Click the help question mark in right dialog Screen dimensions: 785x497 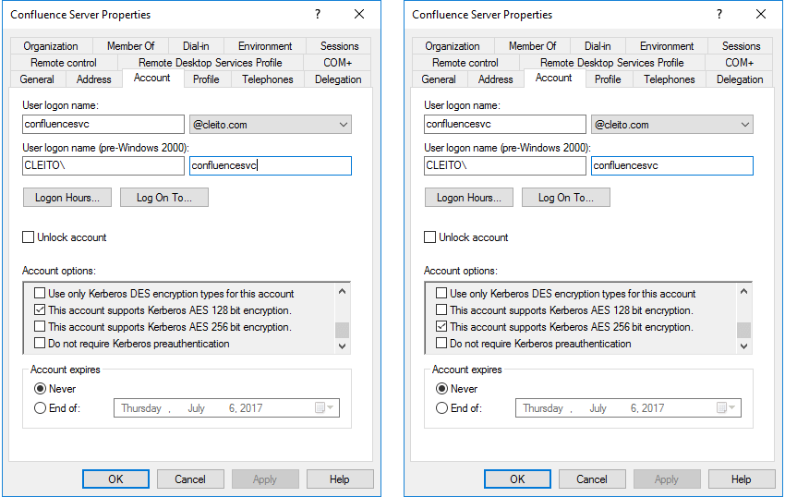(x=719, y=15)
